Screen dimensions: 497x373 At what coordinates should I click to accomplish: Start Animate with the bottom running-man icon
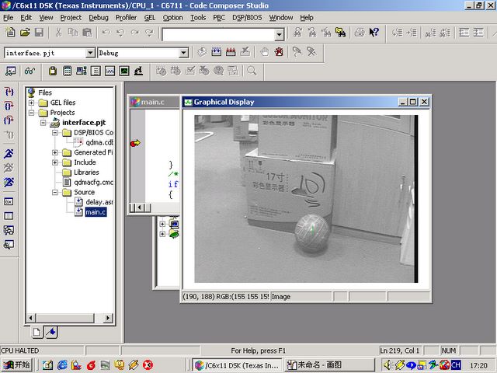pyautogui.click(x=9, y=182)
